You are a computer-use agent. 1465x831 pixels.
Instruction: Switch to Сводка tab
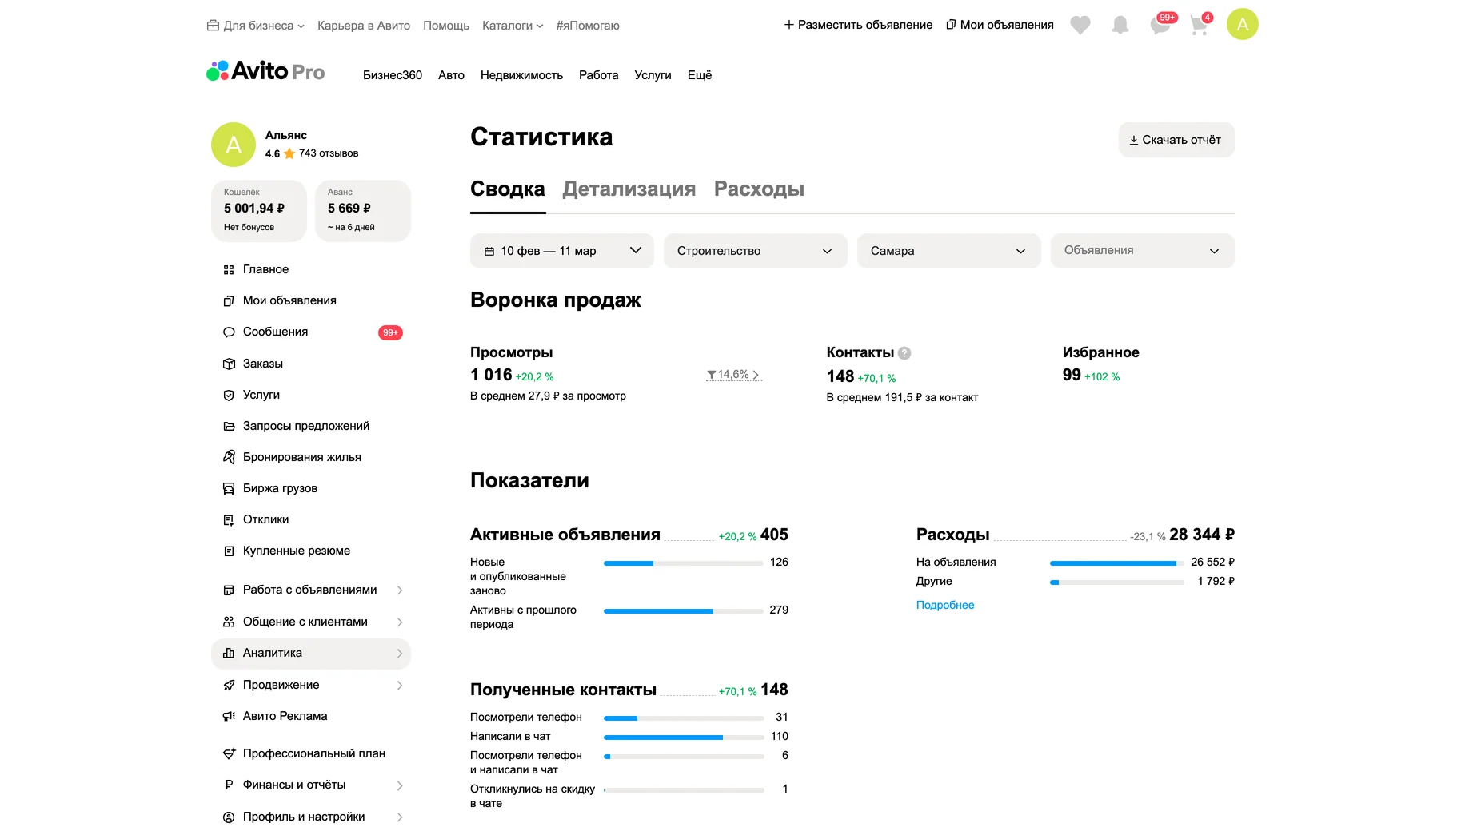click(x=508, y=189)
